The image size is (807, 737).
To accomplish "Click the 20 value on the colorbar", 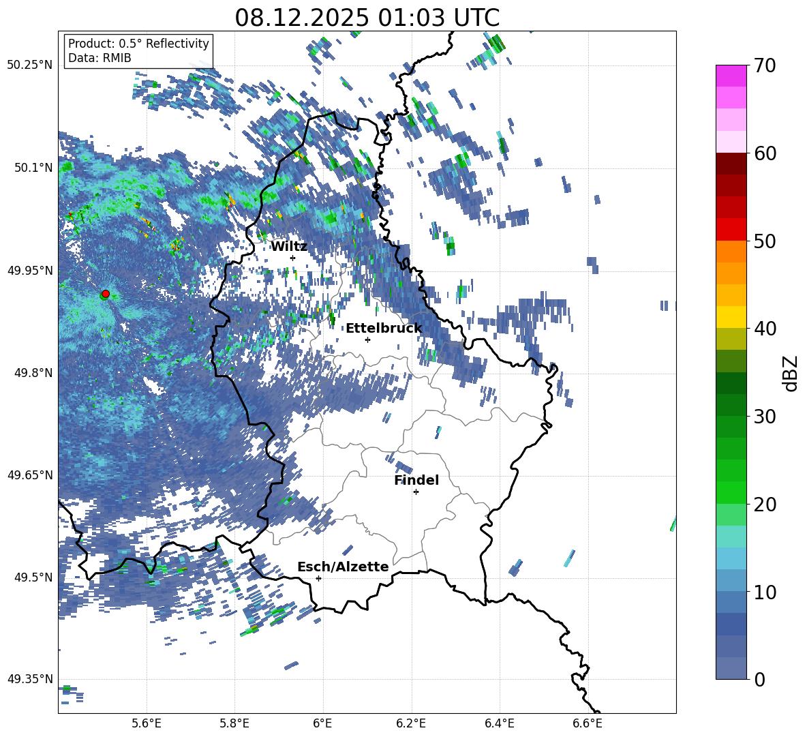I will [x=765, y=505].
